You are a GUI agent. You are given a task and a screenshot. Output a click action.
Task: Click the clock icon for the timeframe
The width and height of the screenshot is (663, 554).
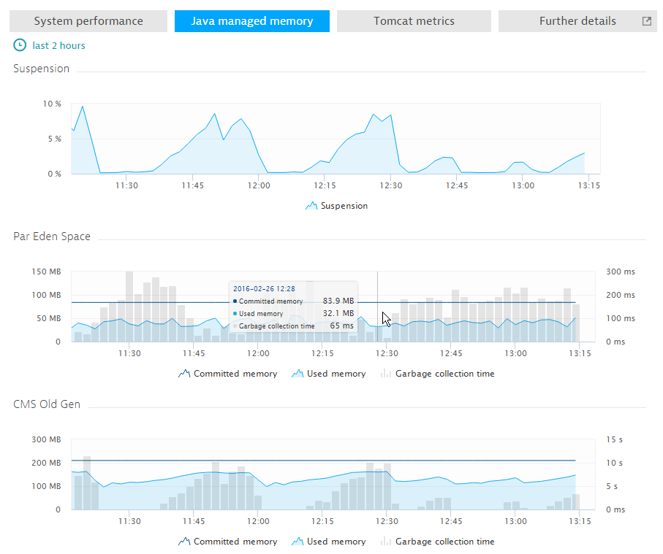20,45
